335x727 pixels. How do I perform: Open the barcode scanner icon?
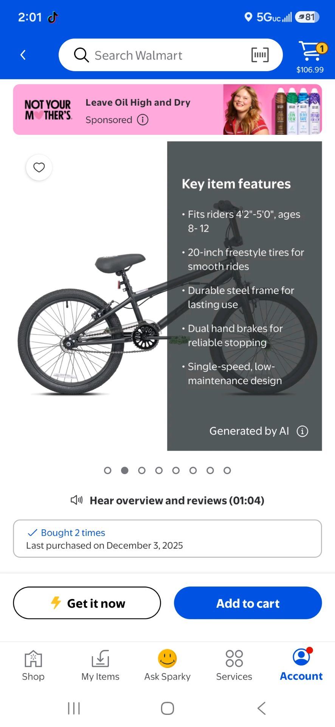tap(260, 55)
